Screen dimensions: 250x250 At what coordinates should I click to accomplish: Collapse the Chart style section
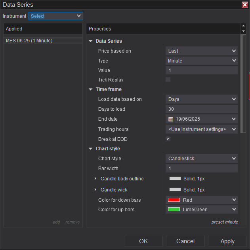tap(90, 149)
